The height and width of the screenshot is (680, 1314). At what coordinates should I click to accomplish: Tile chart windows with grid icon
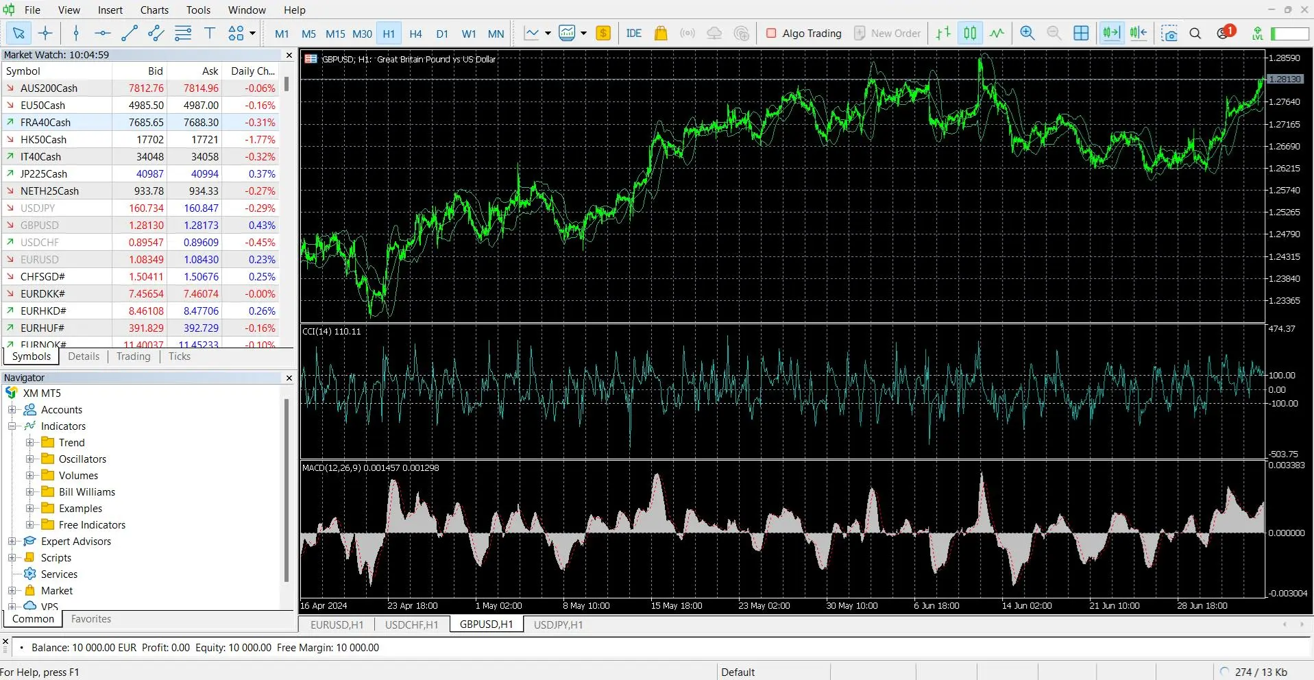(1081, 33)
